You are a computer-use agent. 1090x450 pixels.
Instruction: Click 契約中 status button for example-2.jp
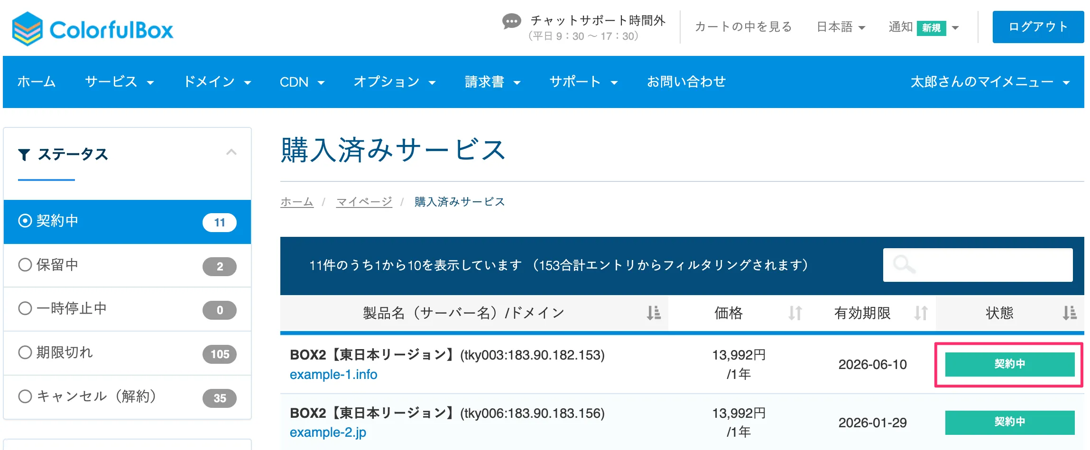[1010, 423]
